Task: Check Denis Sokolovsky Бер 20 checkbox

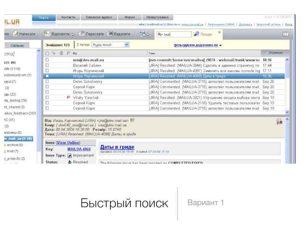Action: (47, 92)
